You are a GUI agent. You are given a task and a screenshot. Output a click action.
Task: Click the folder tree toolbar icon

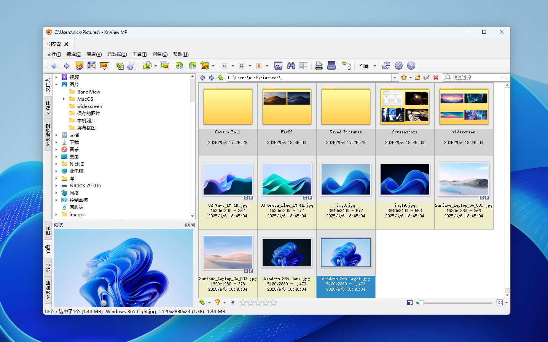point(347,66)
